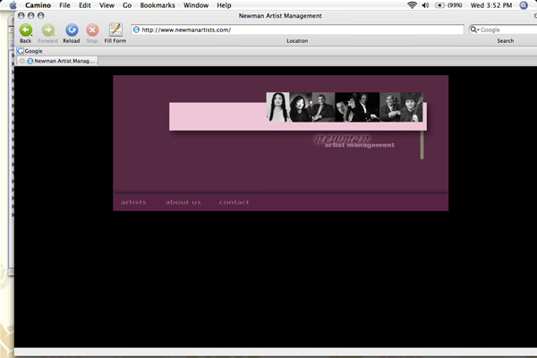Open the Google bookmark in bookmarks bar
The image size is (537, 358).
point(30,51)
